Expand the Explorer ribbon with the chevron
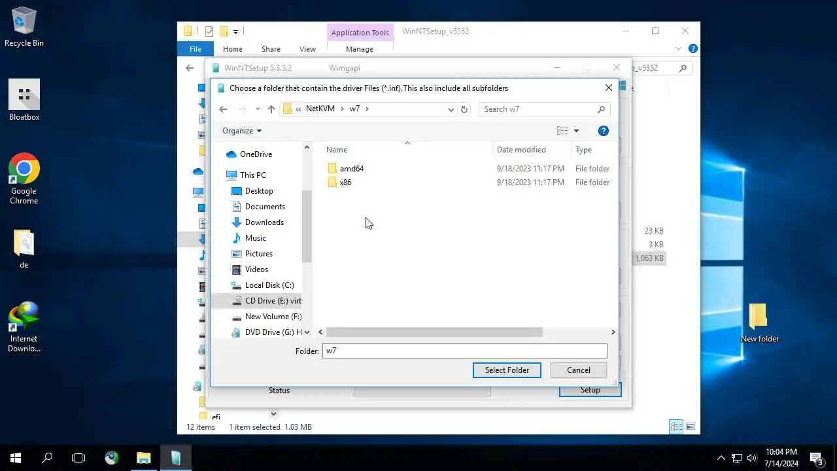 [x=679, y=48]
